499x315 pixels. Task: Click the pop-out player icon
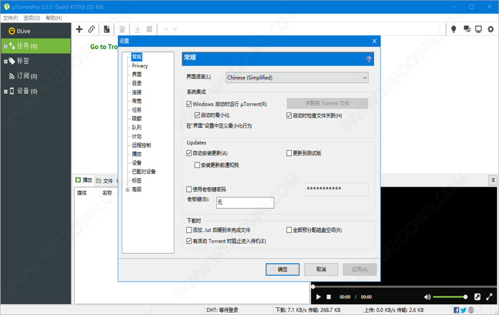(x=477, y=297)
